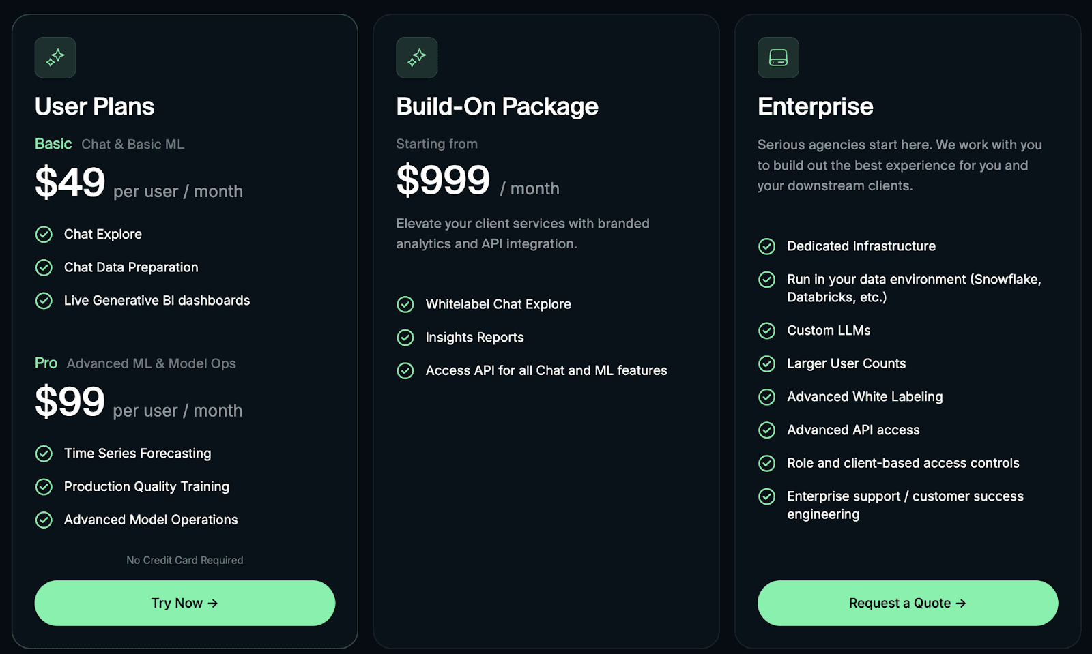The width and height of the screenshot is (1092, 654).
Task: Click the checkmark next to Time Series Forecasting
Action: tap(44, 454)
